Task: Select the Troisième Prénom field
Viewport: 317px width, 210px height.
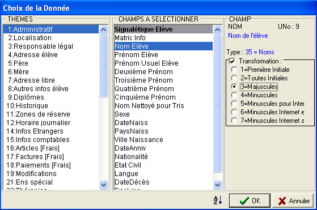Action: (163, 80)
